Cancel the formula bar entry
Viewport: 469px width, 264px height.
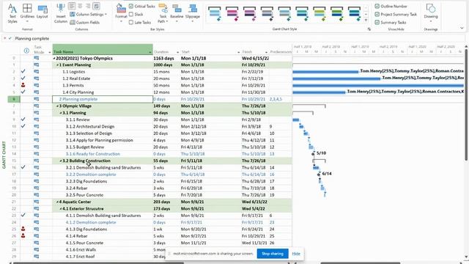point(5,38)
